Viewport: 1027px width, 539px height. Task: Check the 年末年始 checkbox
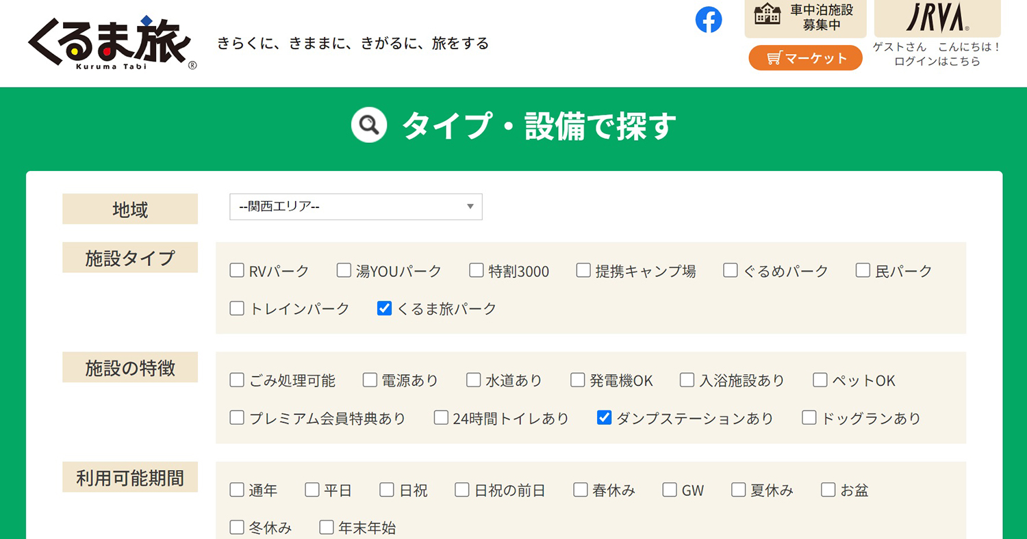(x=327, y=527)
